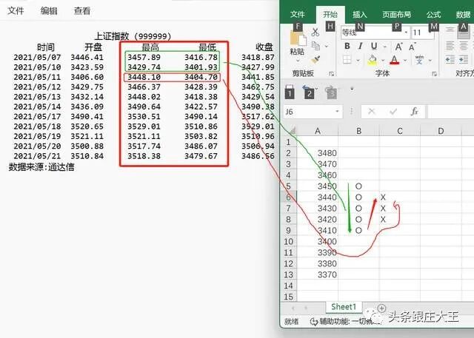This screenshot has height=338, width=474.
Task: Click the Redo icon in quick access toolbar
Action: 331,92
